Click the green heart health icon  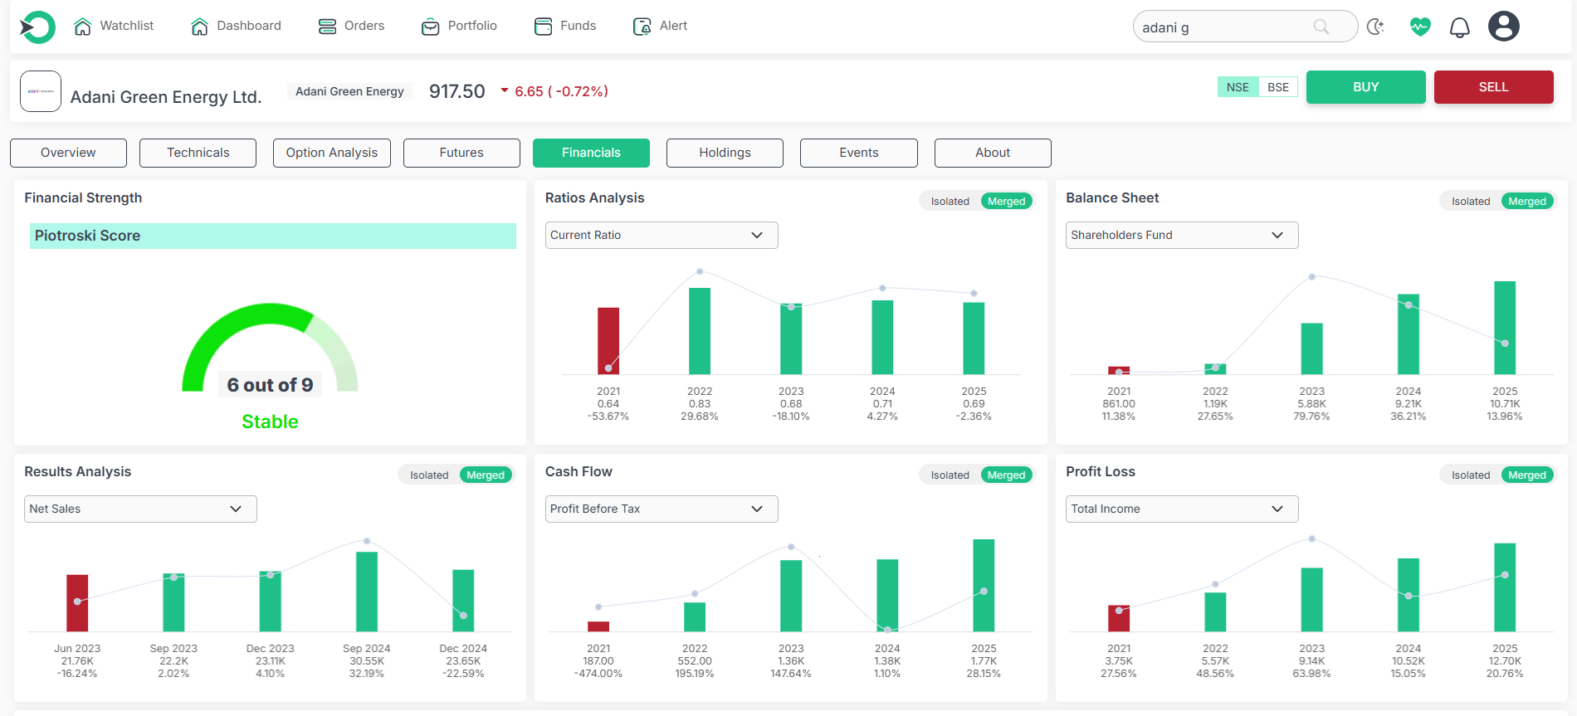point(1420,27)
